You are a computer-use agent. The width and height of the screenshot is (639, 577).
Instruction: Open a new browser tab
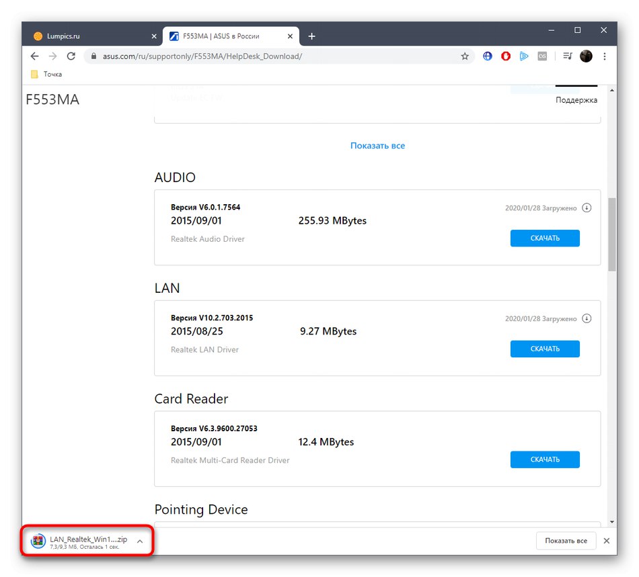click(311, 36)
